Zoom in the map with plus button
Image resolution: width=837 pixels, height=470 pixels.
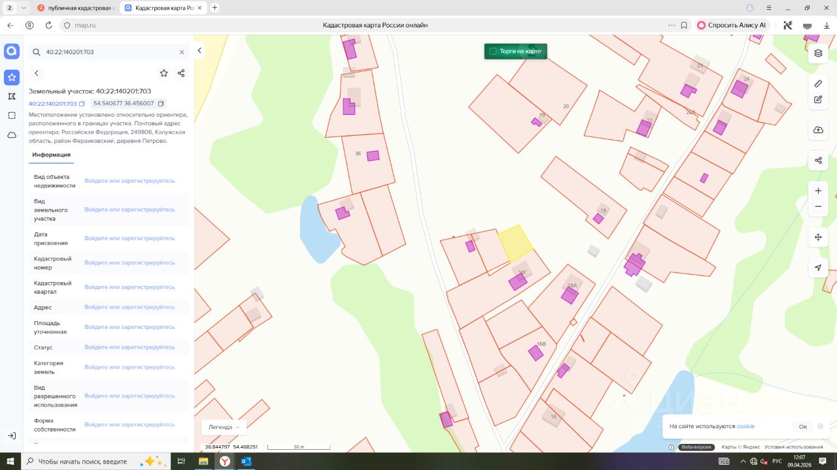click(x=818, y=191)
